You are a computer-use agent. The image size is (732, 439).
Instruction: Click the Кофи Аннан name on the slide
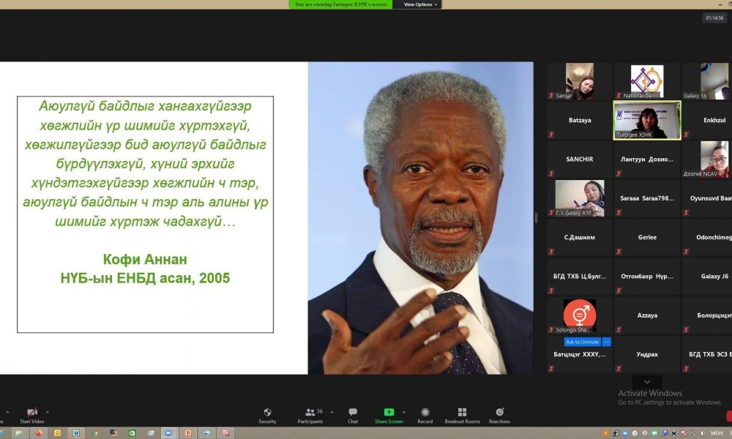pos(145,260)
